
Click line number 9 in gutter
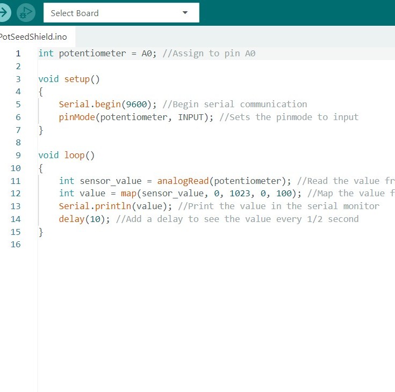18,156
